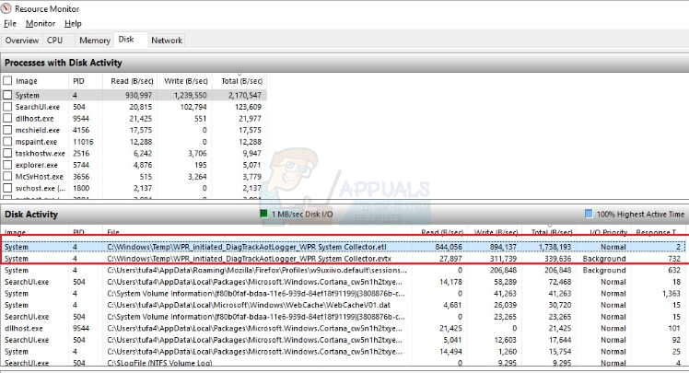Check the SearchUI.exe process checkbox
This screenshot has height=373, width=689.
(8, 107)
